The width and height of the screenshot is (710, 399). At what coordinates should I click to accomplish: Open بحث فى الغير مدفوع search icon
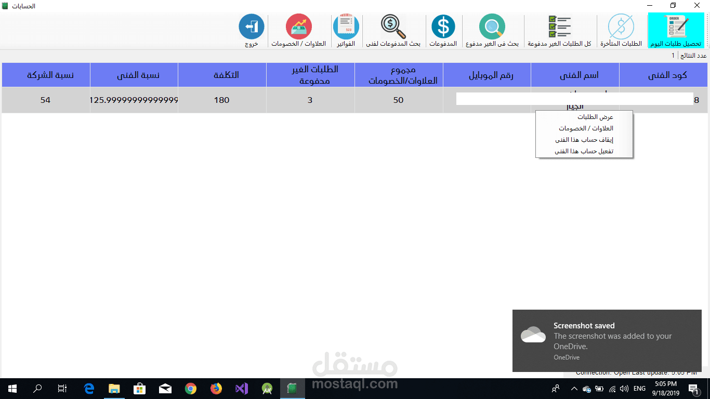[x=492, y=31]
